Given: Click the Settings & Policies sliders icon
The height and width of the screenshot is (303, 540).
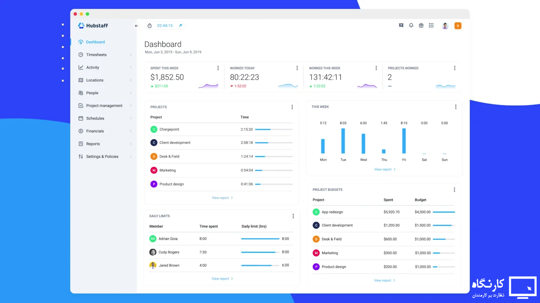Looking at the screenshot, I should [x=81, y=157].
